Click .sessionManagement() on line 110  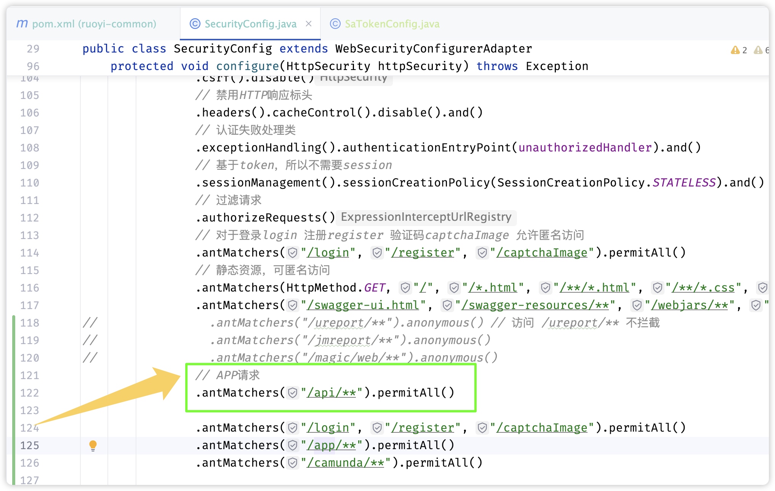(x=266, y=183)
